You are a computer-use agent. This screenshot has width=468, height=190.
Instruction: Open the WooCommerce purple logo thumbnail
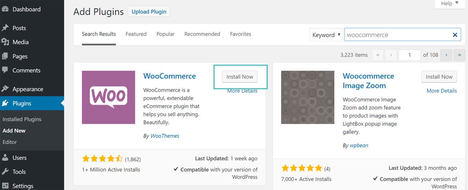(x=108, y=97)
